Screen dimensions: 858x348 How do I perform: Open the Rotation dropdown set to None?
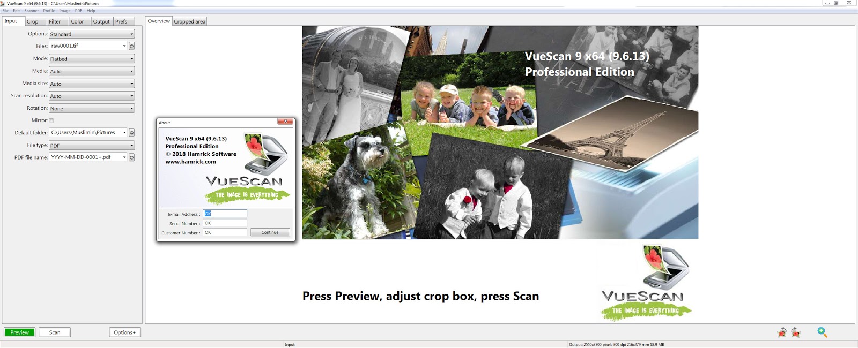pyautogui.click(x=92, y=108)
